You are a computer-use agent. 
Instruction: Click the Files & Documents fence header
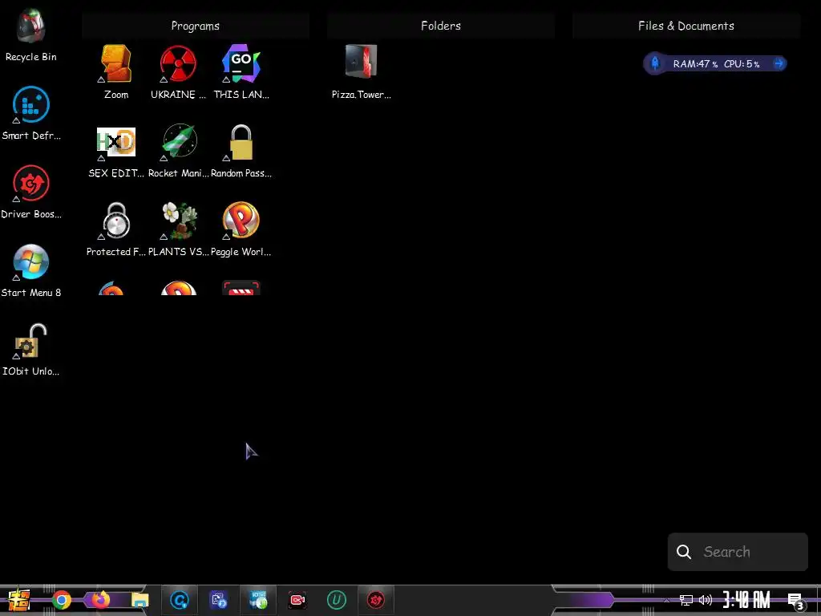pyautogui.click(x=686, y=26)
